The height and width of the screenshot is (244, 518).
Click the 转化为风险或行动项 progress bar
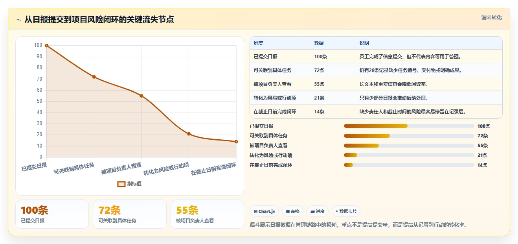[409, 155]
